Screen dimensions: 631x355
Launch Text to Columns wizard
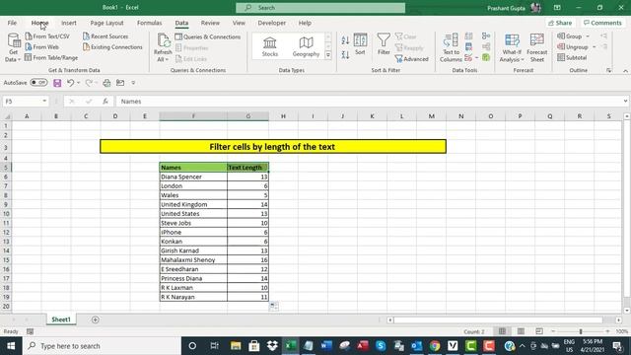pos(451,47)
